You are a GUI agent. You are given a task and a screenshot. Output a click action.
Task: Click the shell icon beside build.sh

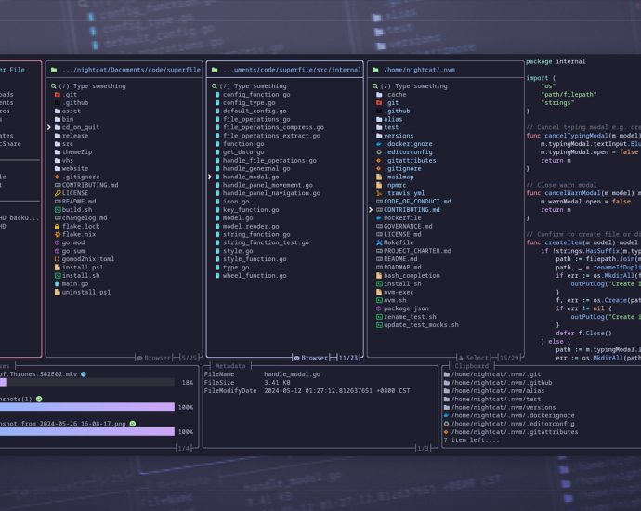tap(58, 210)
